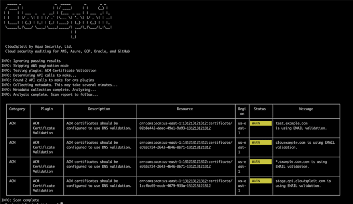This screenshot has width=353, height=204.
Task: Click the '*.example.com.com is using EMAIL validation' message
Action: (302, 164)
